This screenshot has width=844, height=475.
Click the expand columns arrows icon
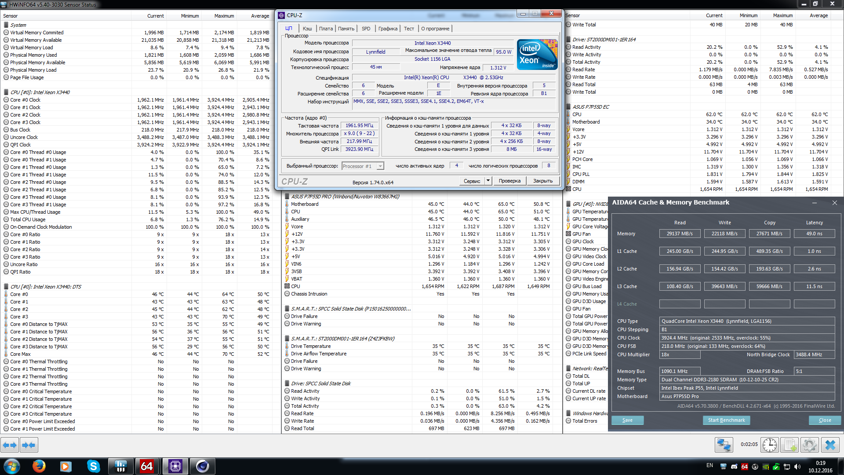coord(10,445)
